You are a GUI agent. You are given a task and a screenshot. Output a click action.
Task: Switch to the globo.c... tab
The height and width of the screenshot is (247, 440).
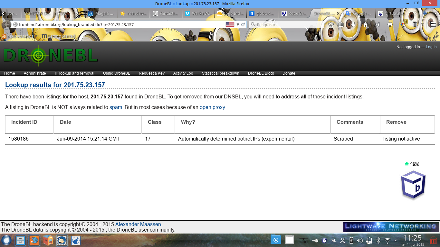click(263, 14)
